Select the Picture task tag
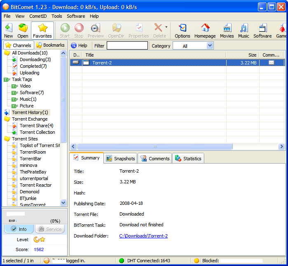The width and height of the screenshot is (288, 266). click(x=27, y=106)
